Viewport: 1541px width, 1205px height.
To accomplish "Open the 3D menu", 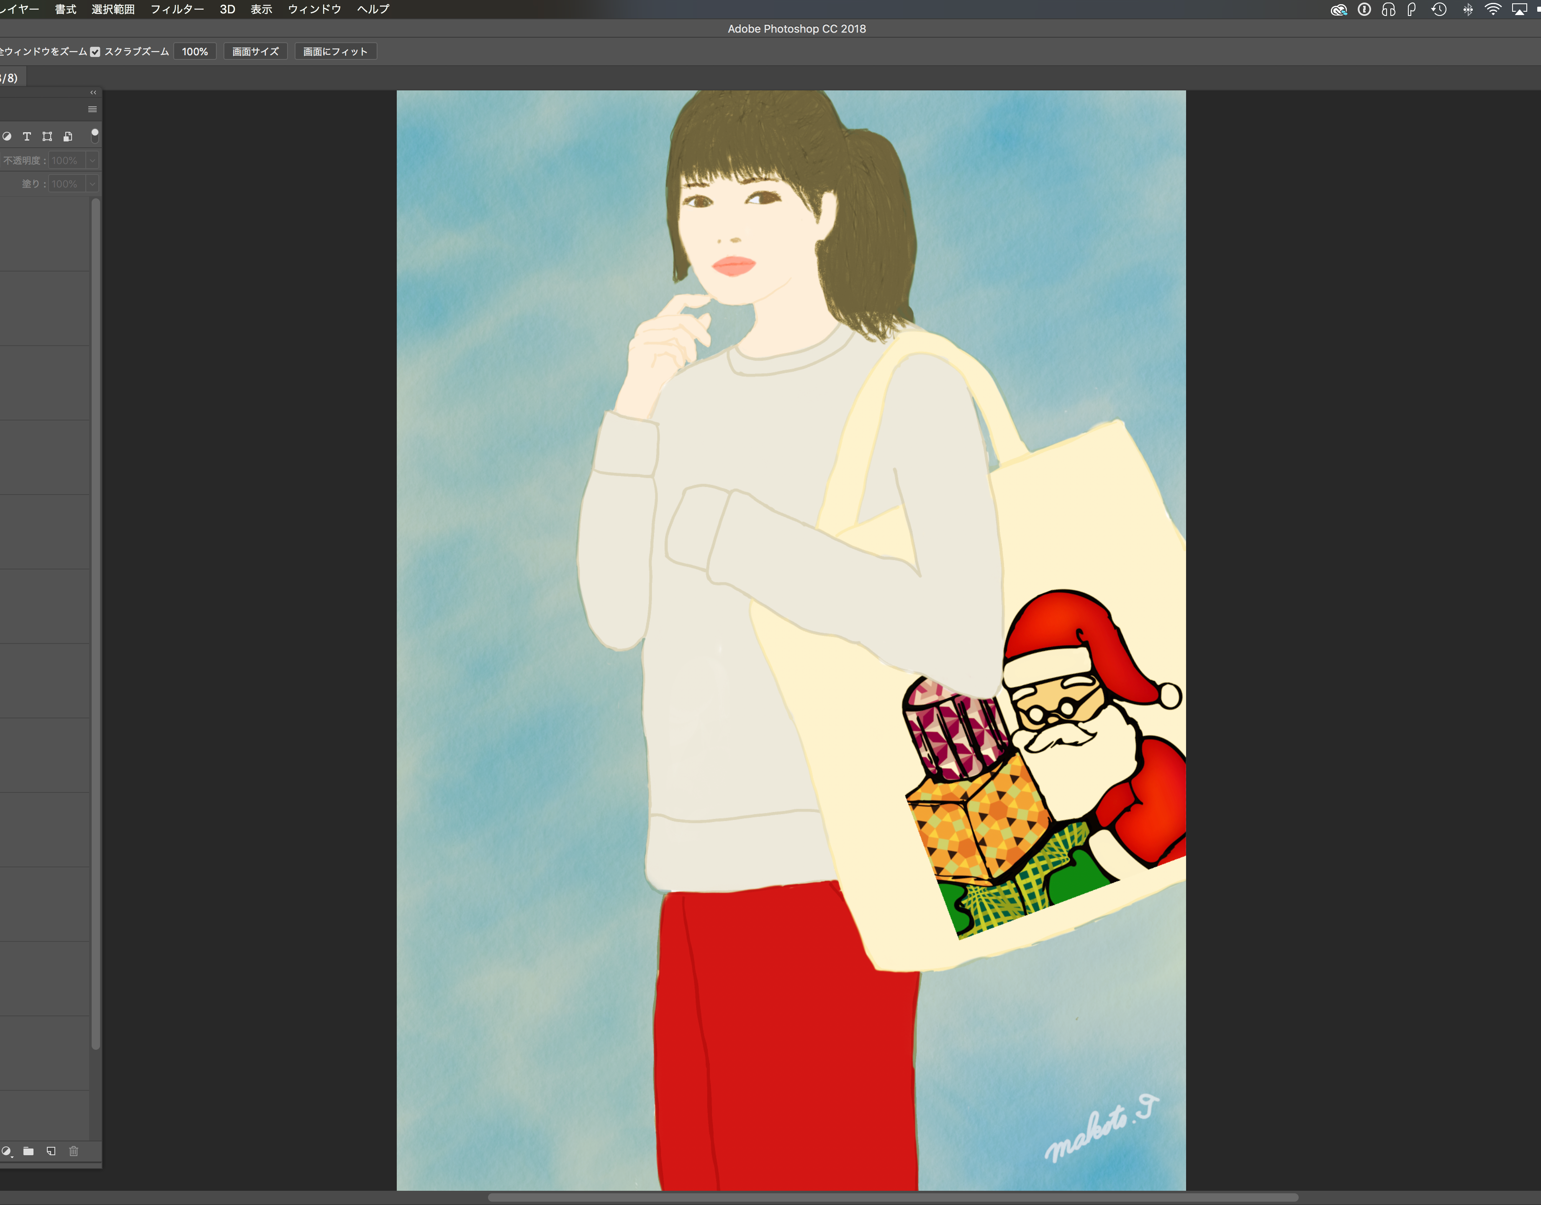I will pos(227,9).
